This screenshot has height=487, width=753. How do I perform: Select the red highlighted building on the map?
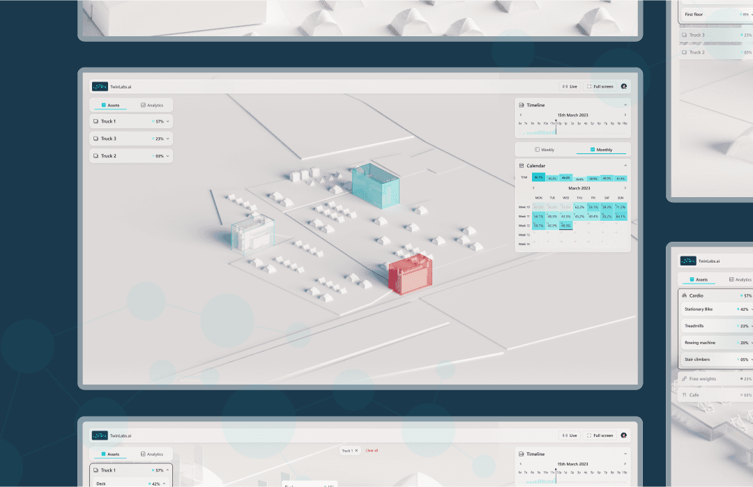[410, 274]
